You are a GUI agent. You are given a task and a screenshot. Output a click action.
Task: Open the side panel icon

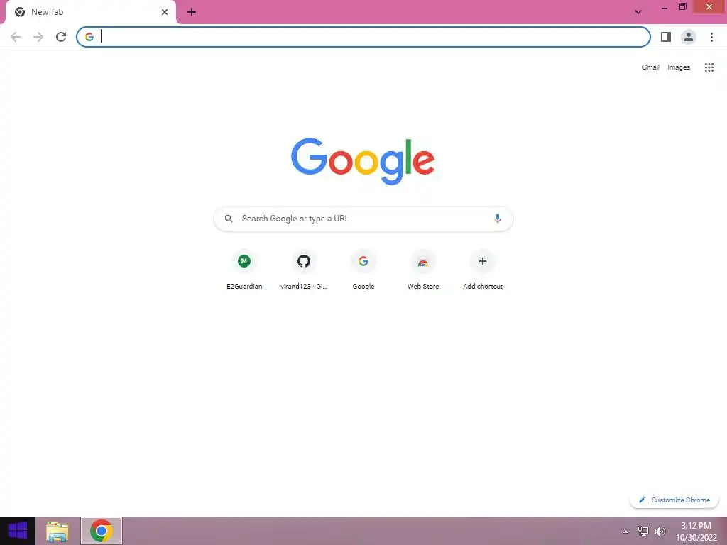pos(666,37)
